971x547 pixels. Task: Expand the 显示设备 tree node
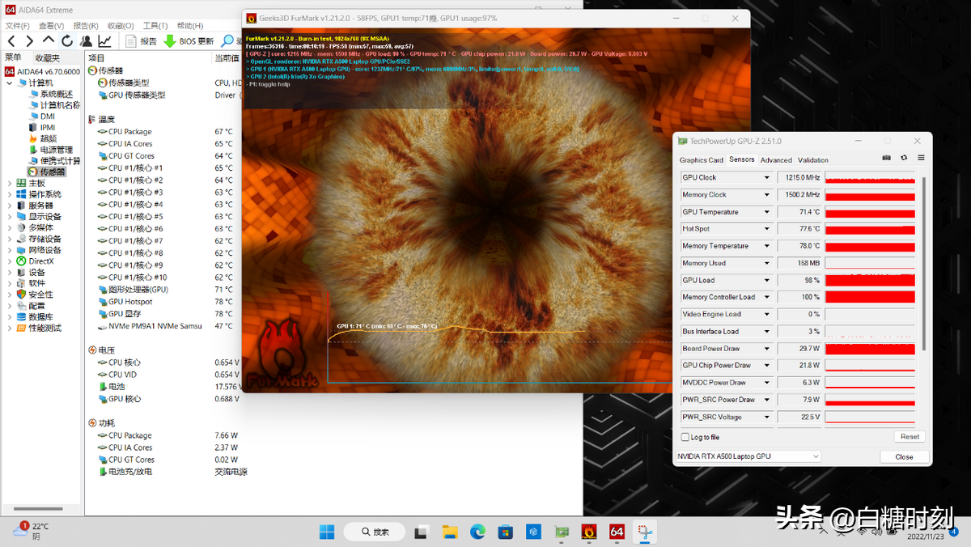pyautogui.click(x=10, y=217)
